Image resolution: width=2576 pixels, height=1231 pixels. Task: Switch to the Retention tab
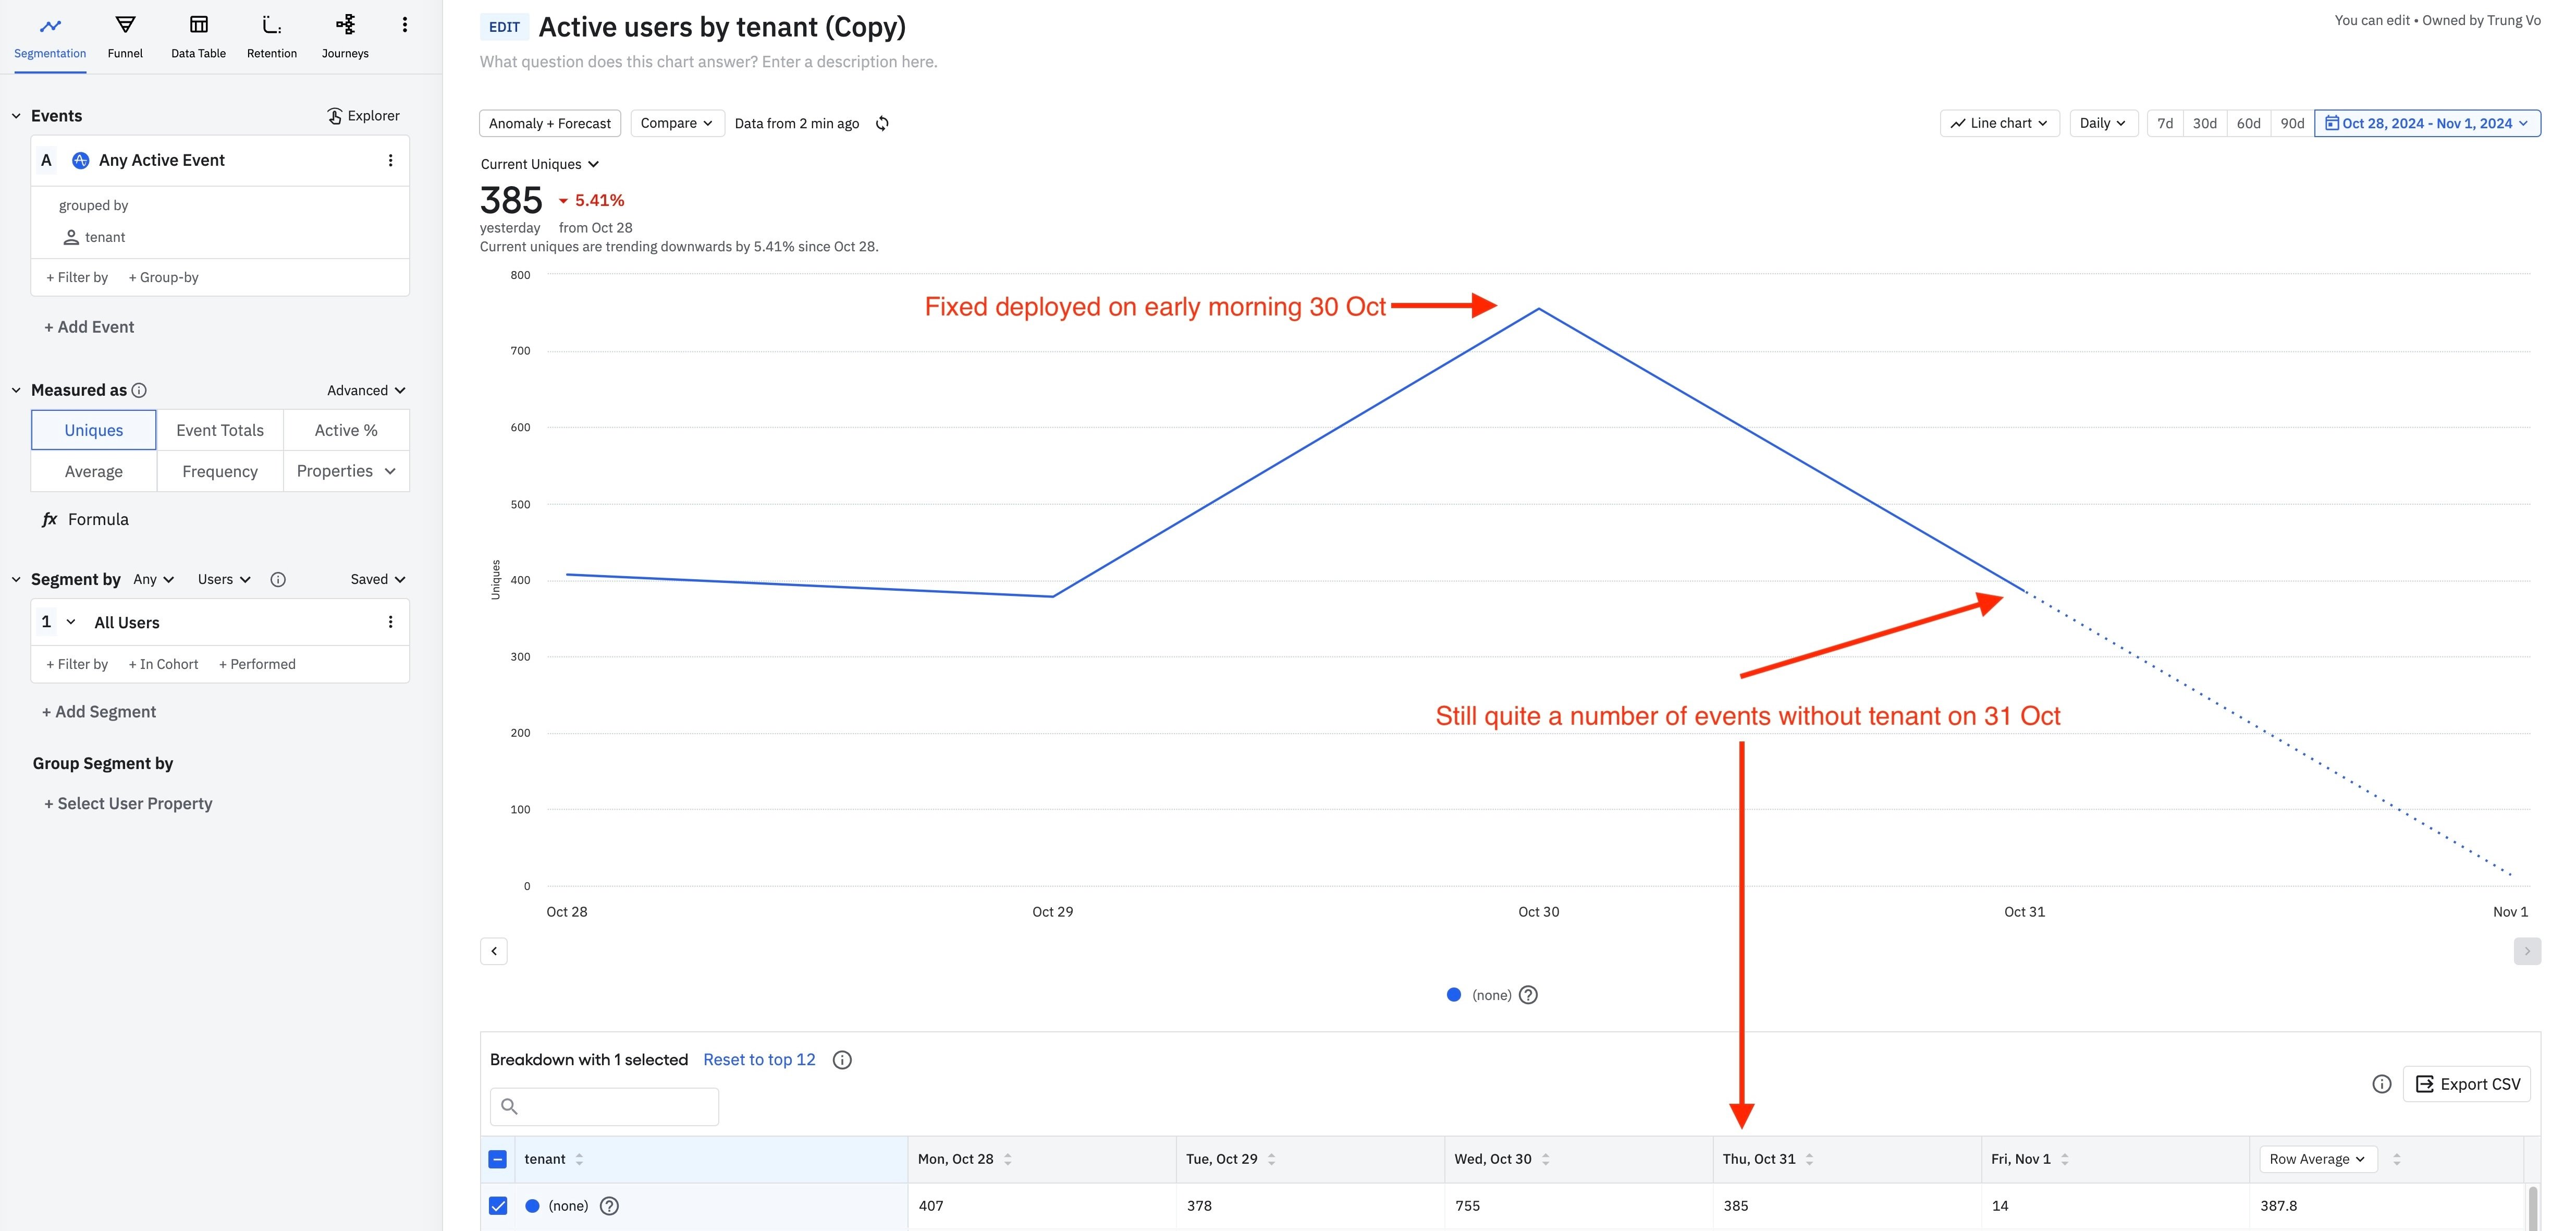coord(272,37)
